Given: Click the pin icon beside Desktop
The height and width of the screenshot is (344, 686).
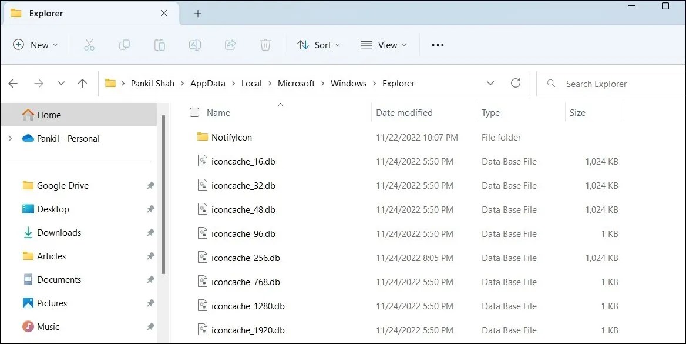Looking at the screenshot, I should [x=150, y=209].
